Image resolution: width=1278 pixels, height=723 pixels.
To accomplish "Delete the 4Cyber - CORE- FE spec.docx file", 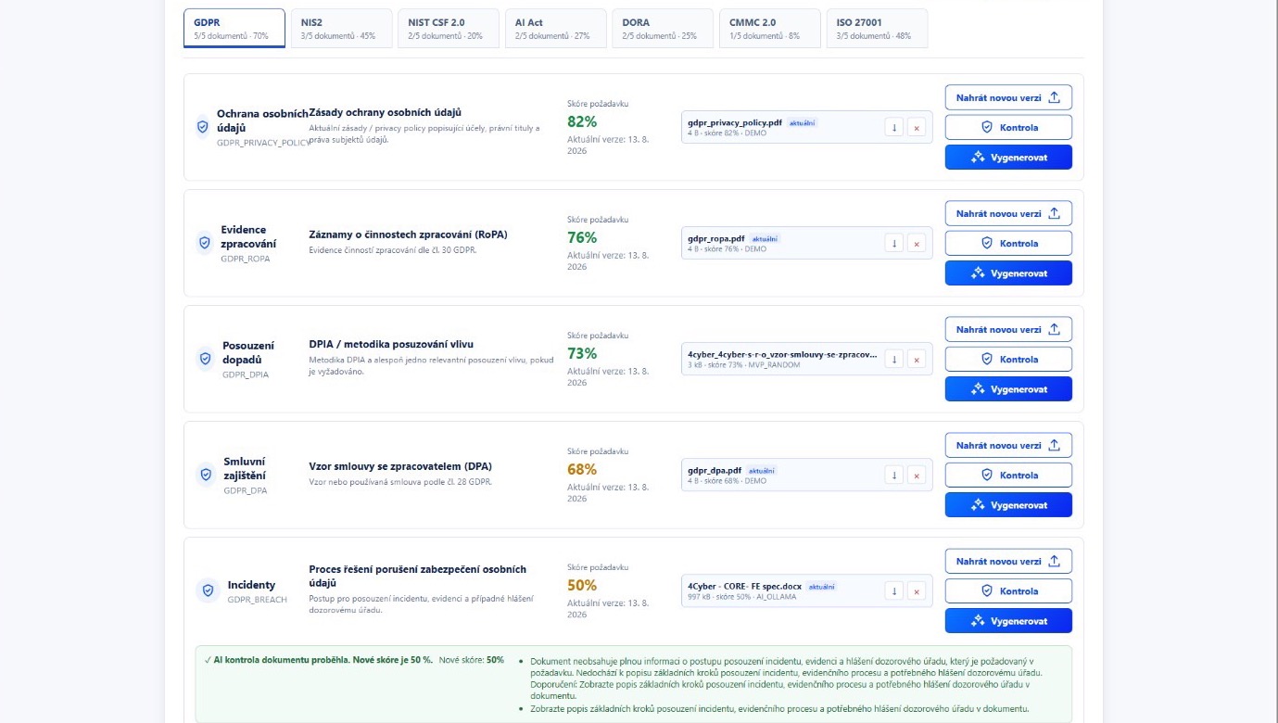I will pos(917,590).
